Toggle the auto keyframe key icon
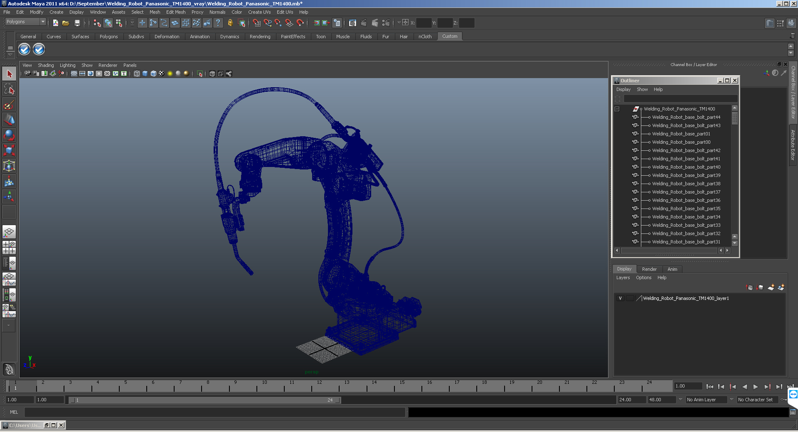Image resolution: width=798 pixels, height=432 pixels. 784,400
